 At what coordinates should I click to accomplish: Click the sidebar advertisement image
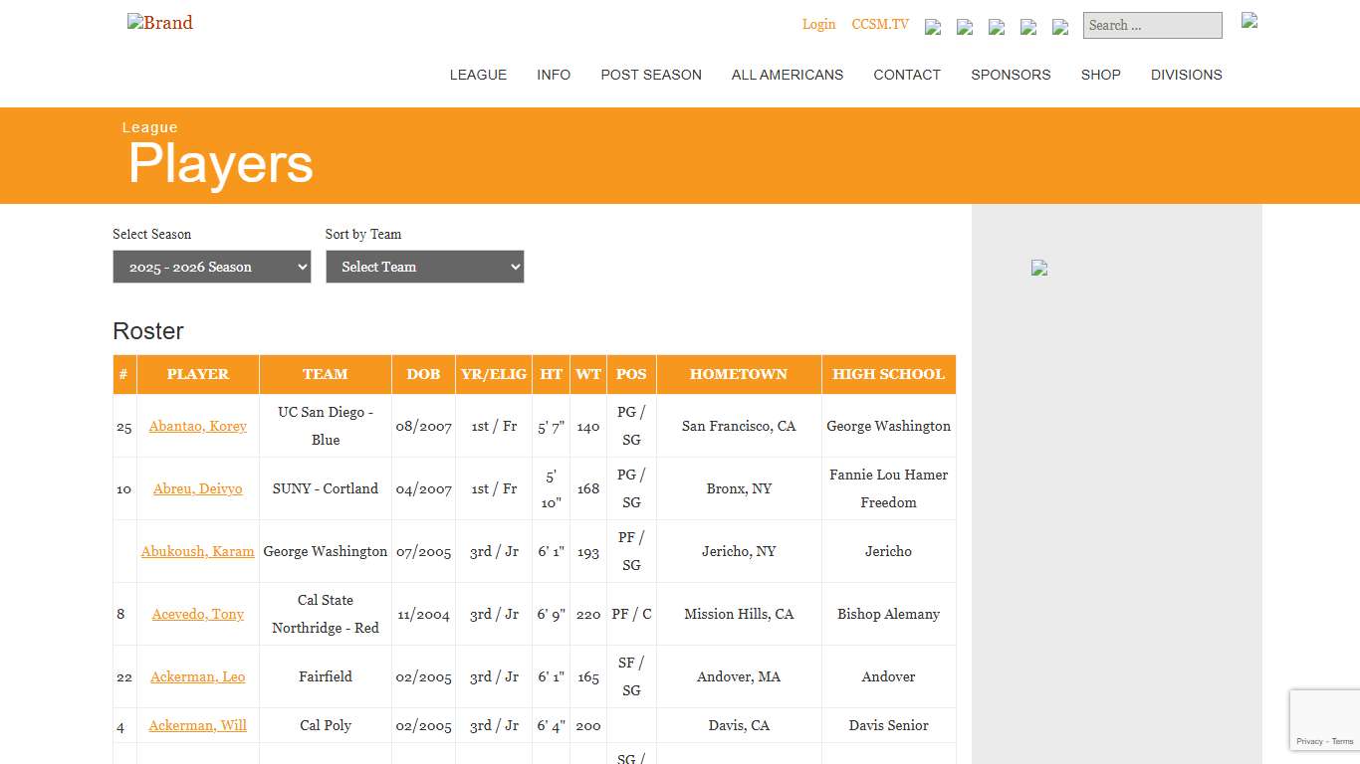point(1039,268)
